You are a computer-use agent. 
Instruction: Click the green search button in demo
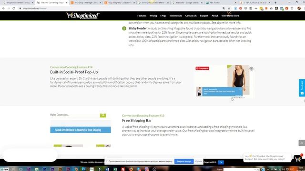click(103, 115)
